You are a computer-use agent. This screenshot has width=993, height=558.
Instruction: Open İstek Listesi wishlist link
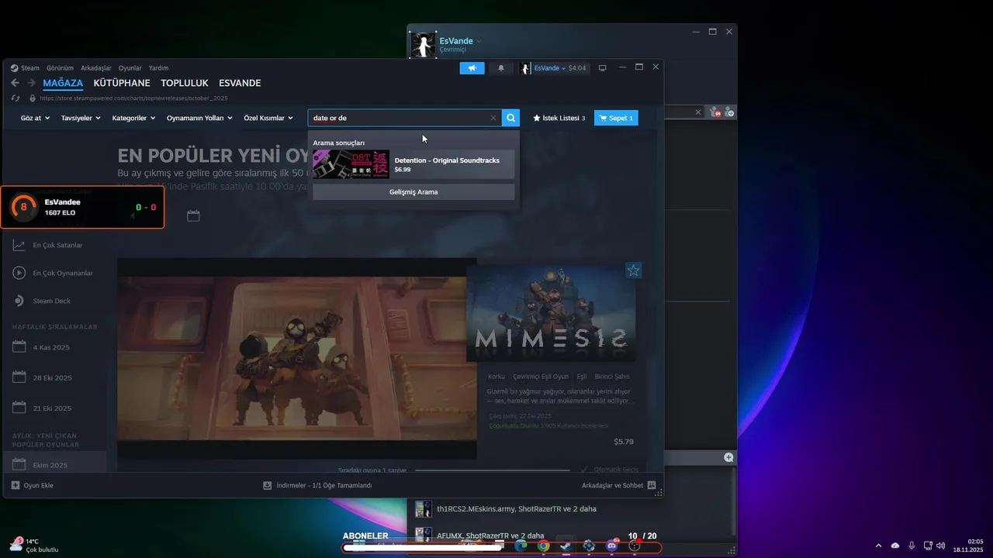[559, 118]
